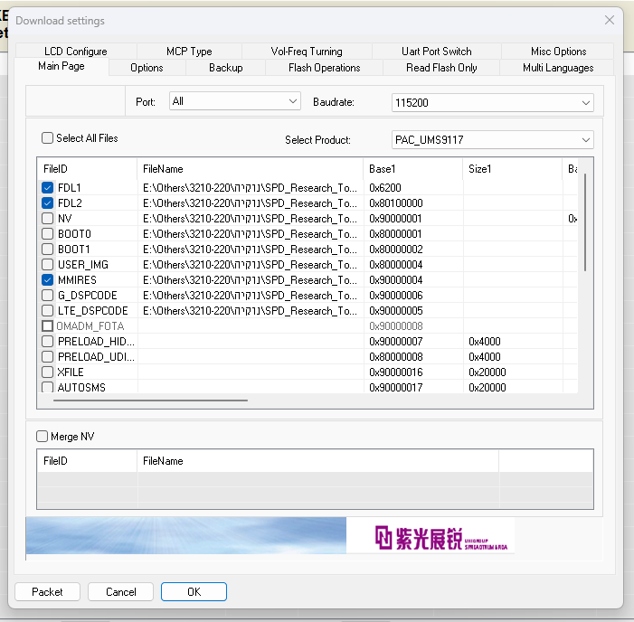
Task: Select the FDL1 file name path
Action: (251, 188)
